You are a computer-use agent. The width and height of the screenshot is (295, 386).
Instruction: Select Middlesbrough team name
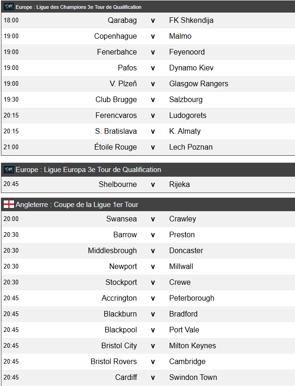[x=112, y=251]
